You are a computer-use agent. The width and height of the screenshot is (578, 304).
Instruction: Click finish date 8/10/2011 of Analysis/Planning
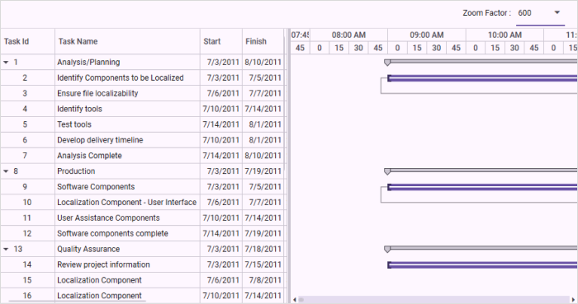click(263, 63)
